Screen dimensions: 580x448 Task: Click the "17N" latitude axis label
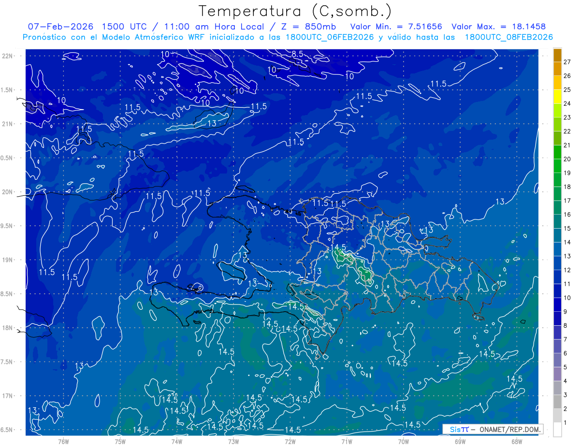[x=8, y=396]
